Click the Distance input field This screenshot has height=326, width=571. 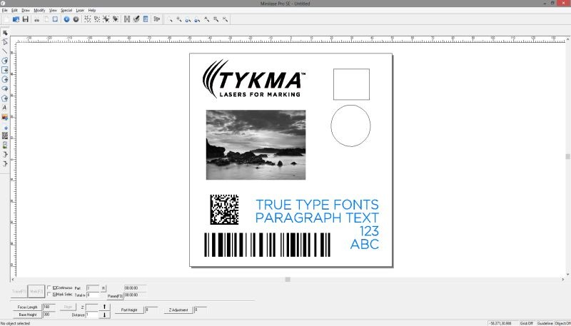pos(92,315)
